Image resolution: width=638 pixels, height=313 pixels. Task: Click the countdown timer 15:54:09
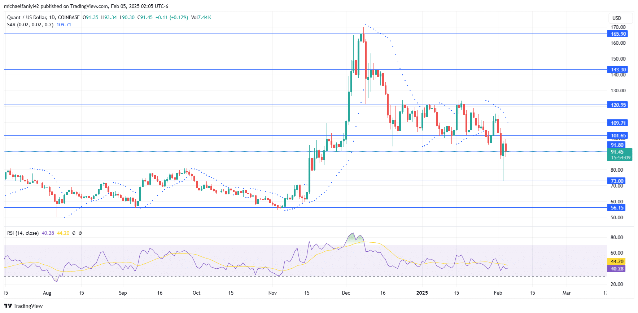(620, 158)
